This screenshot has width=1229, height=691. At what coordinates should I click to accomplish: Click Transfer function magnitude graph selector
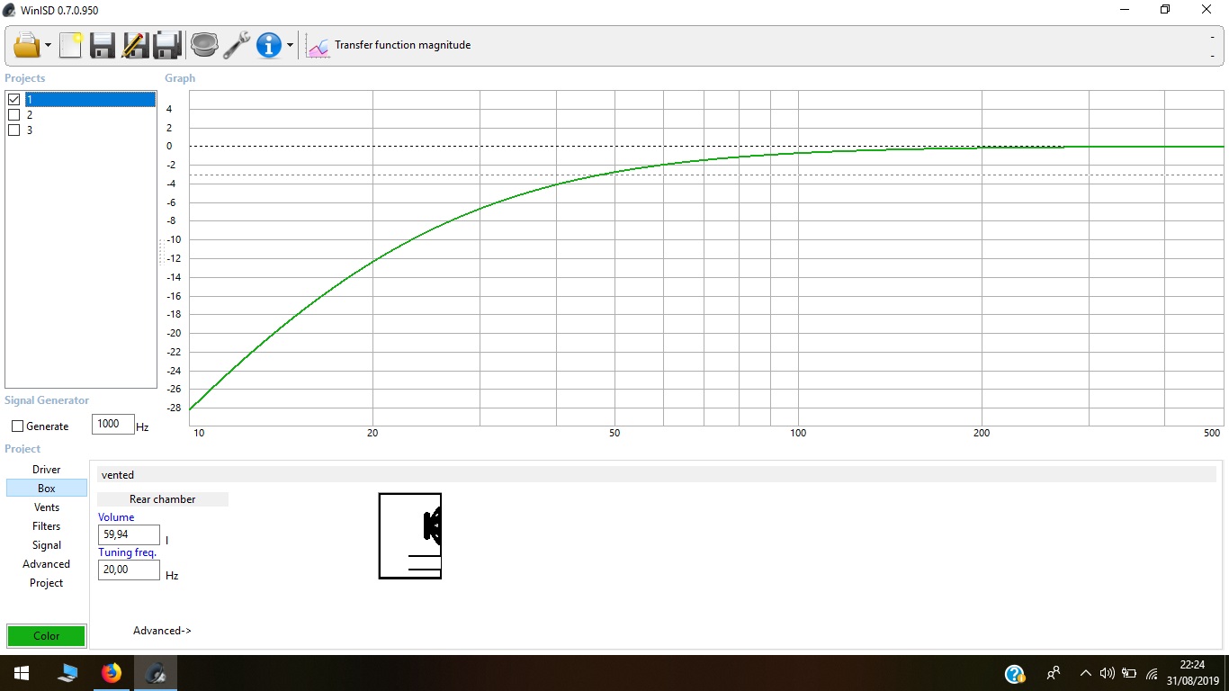click(x=402, y=45)
